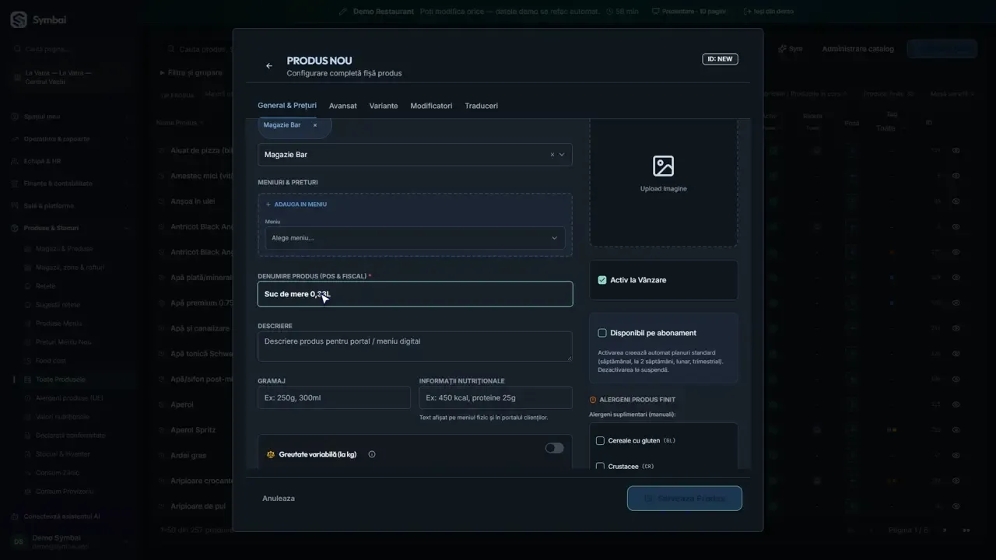Viewport: 996px width, 560px height.
Task: Click the warning icon next to Alergeni Produs Finit
Action: [x=593, y=400]
